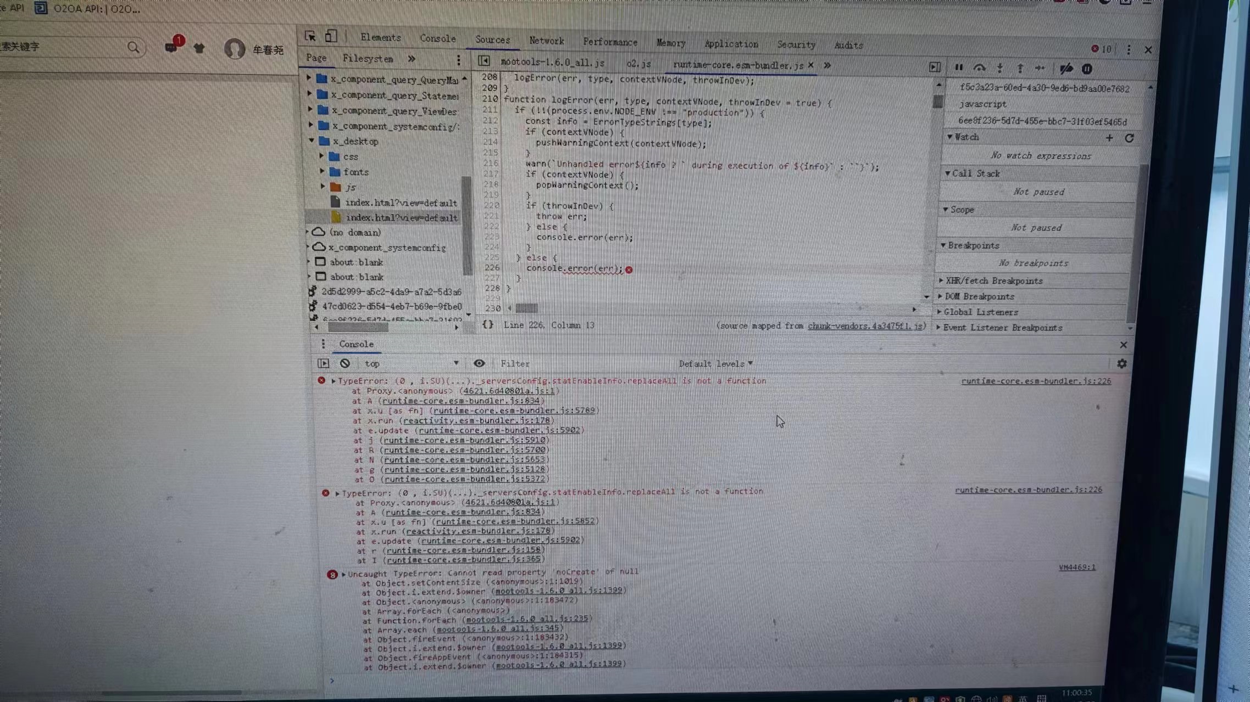The image size is (1250, 702).
Task: Click the pause script execution button
Action: [x=959, y=68]
